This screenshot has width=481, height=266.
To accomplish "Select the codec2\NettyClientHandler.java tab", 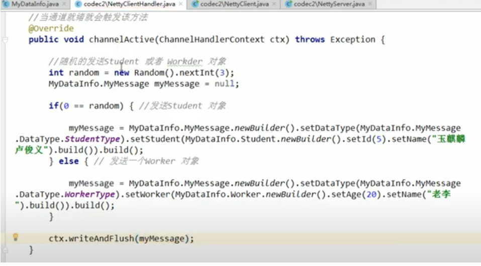I will (130, 4).
